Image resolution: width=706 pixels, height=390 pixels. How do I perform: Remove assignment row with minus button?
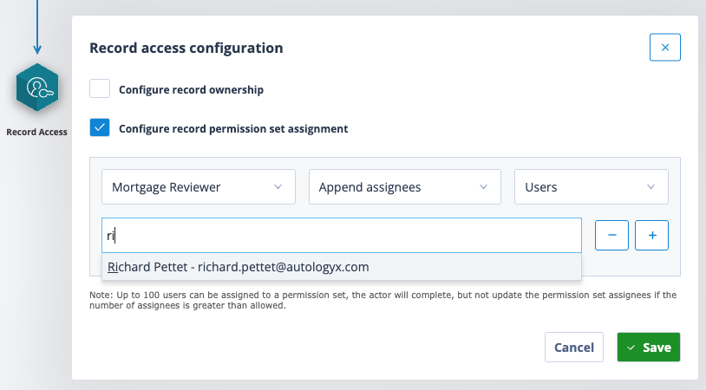click(611, 235)
